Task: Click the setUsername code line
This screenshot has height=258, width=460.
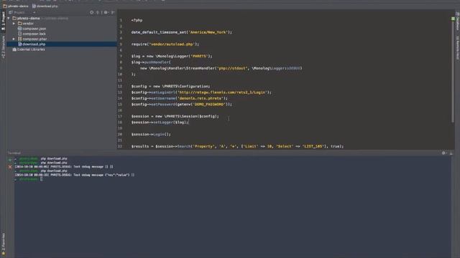Action: click(179, 98)
